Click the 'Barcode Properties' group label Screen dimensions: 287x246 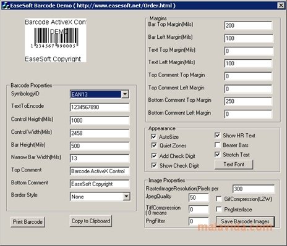point(32,85)
